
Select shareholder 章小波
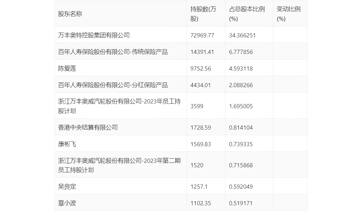pyautogui.click(x=67, y=203)
